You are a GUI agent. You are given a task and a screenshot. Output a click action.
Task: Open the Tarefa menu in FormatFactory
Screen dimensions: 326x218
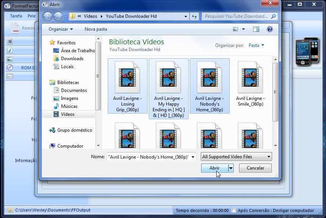click(16, 16)
